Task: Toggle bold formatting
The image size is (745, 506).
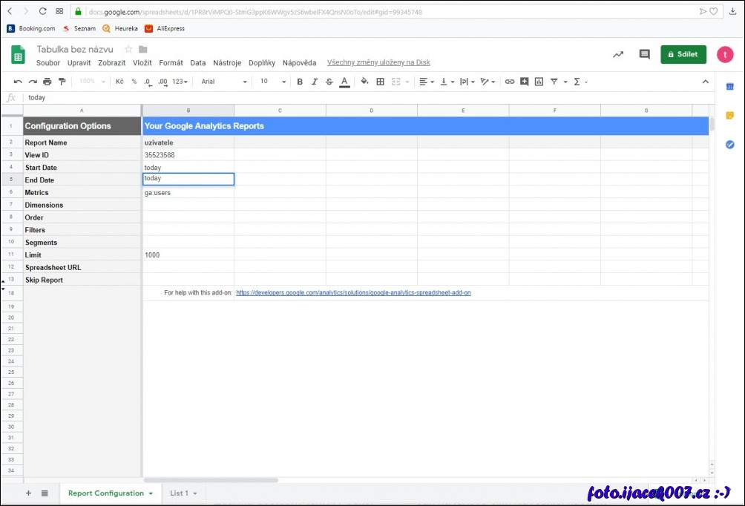Action: (300, 82)
